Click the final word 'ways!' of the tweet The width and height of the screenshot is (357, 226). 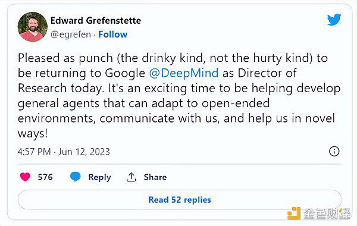[33, 133]
